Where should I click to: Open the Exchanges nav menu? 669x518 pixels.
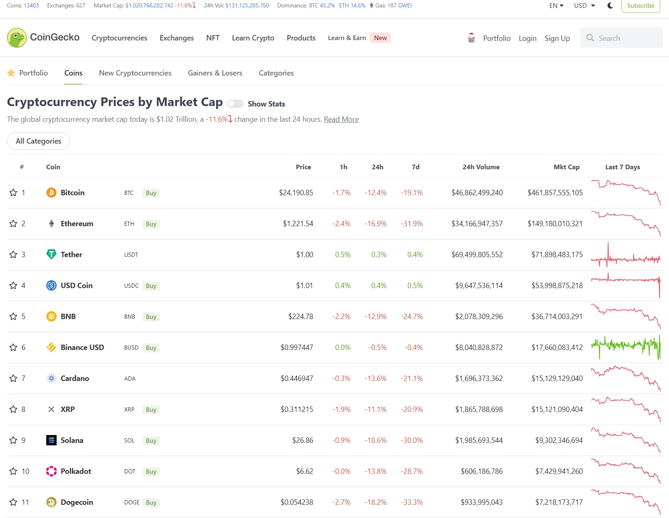(x=177, y=38)
